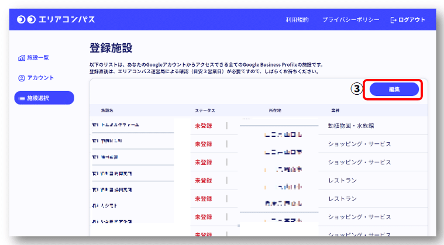Viewport: 444px width, 245px height.
Task: Open the 利用規約 page
Action: coord(297,20)
